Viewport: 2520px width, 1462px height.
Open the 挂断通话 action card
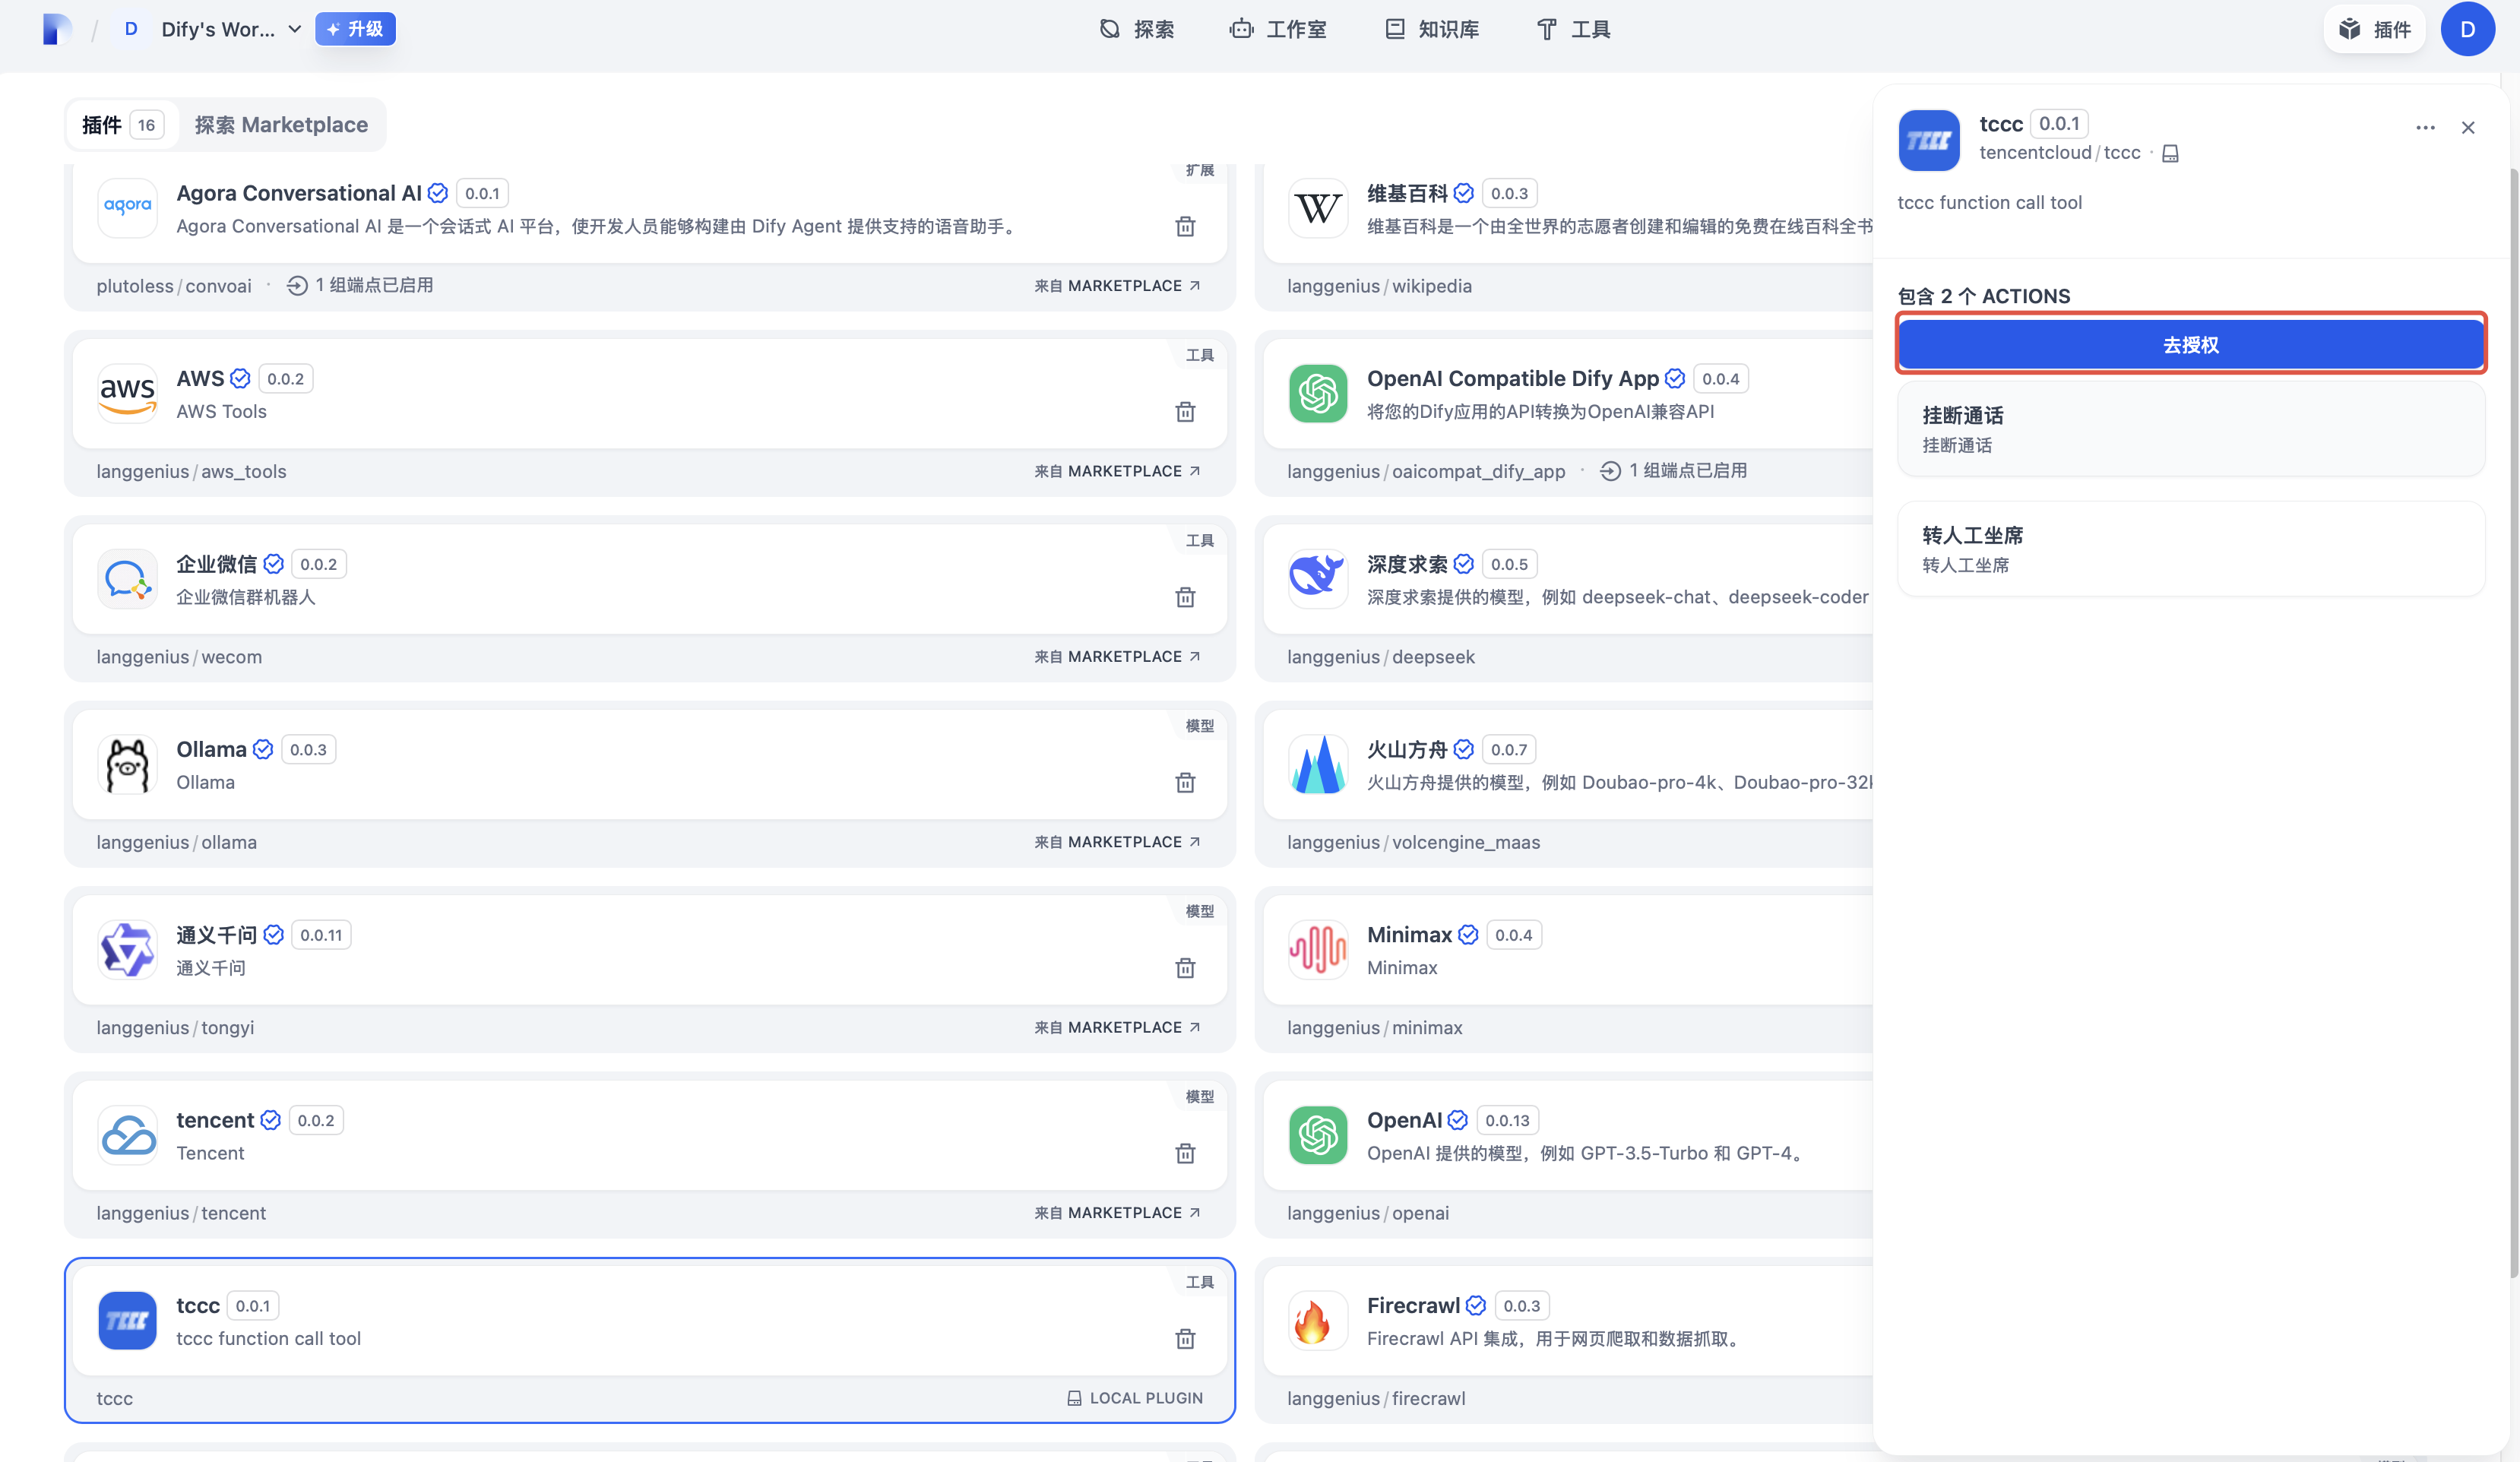pyautogui.click(x=2190, y=429)
